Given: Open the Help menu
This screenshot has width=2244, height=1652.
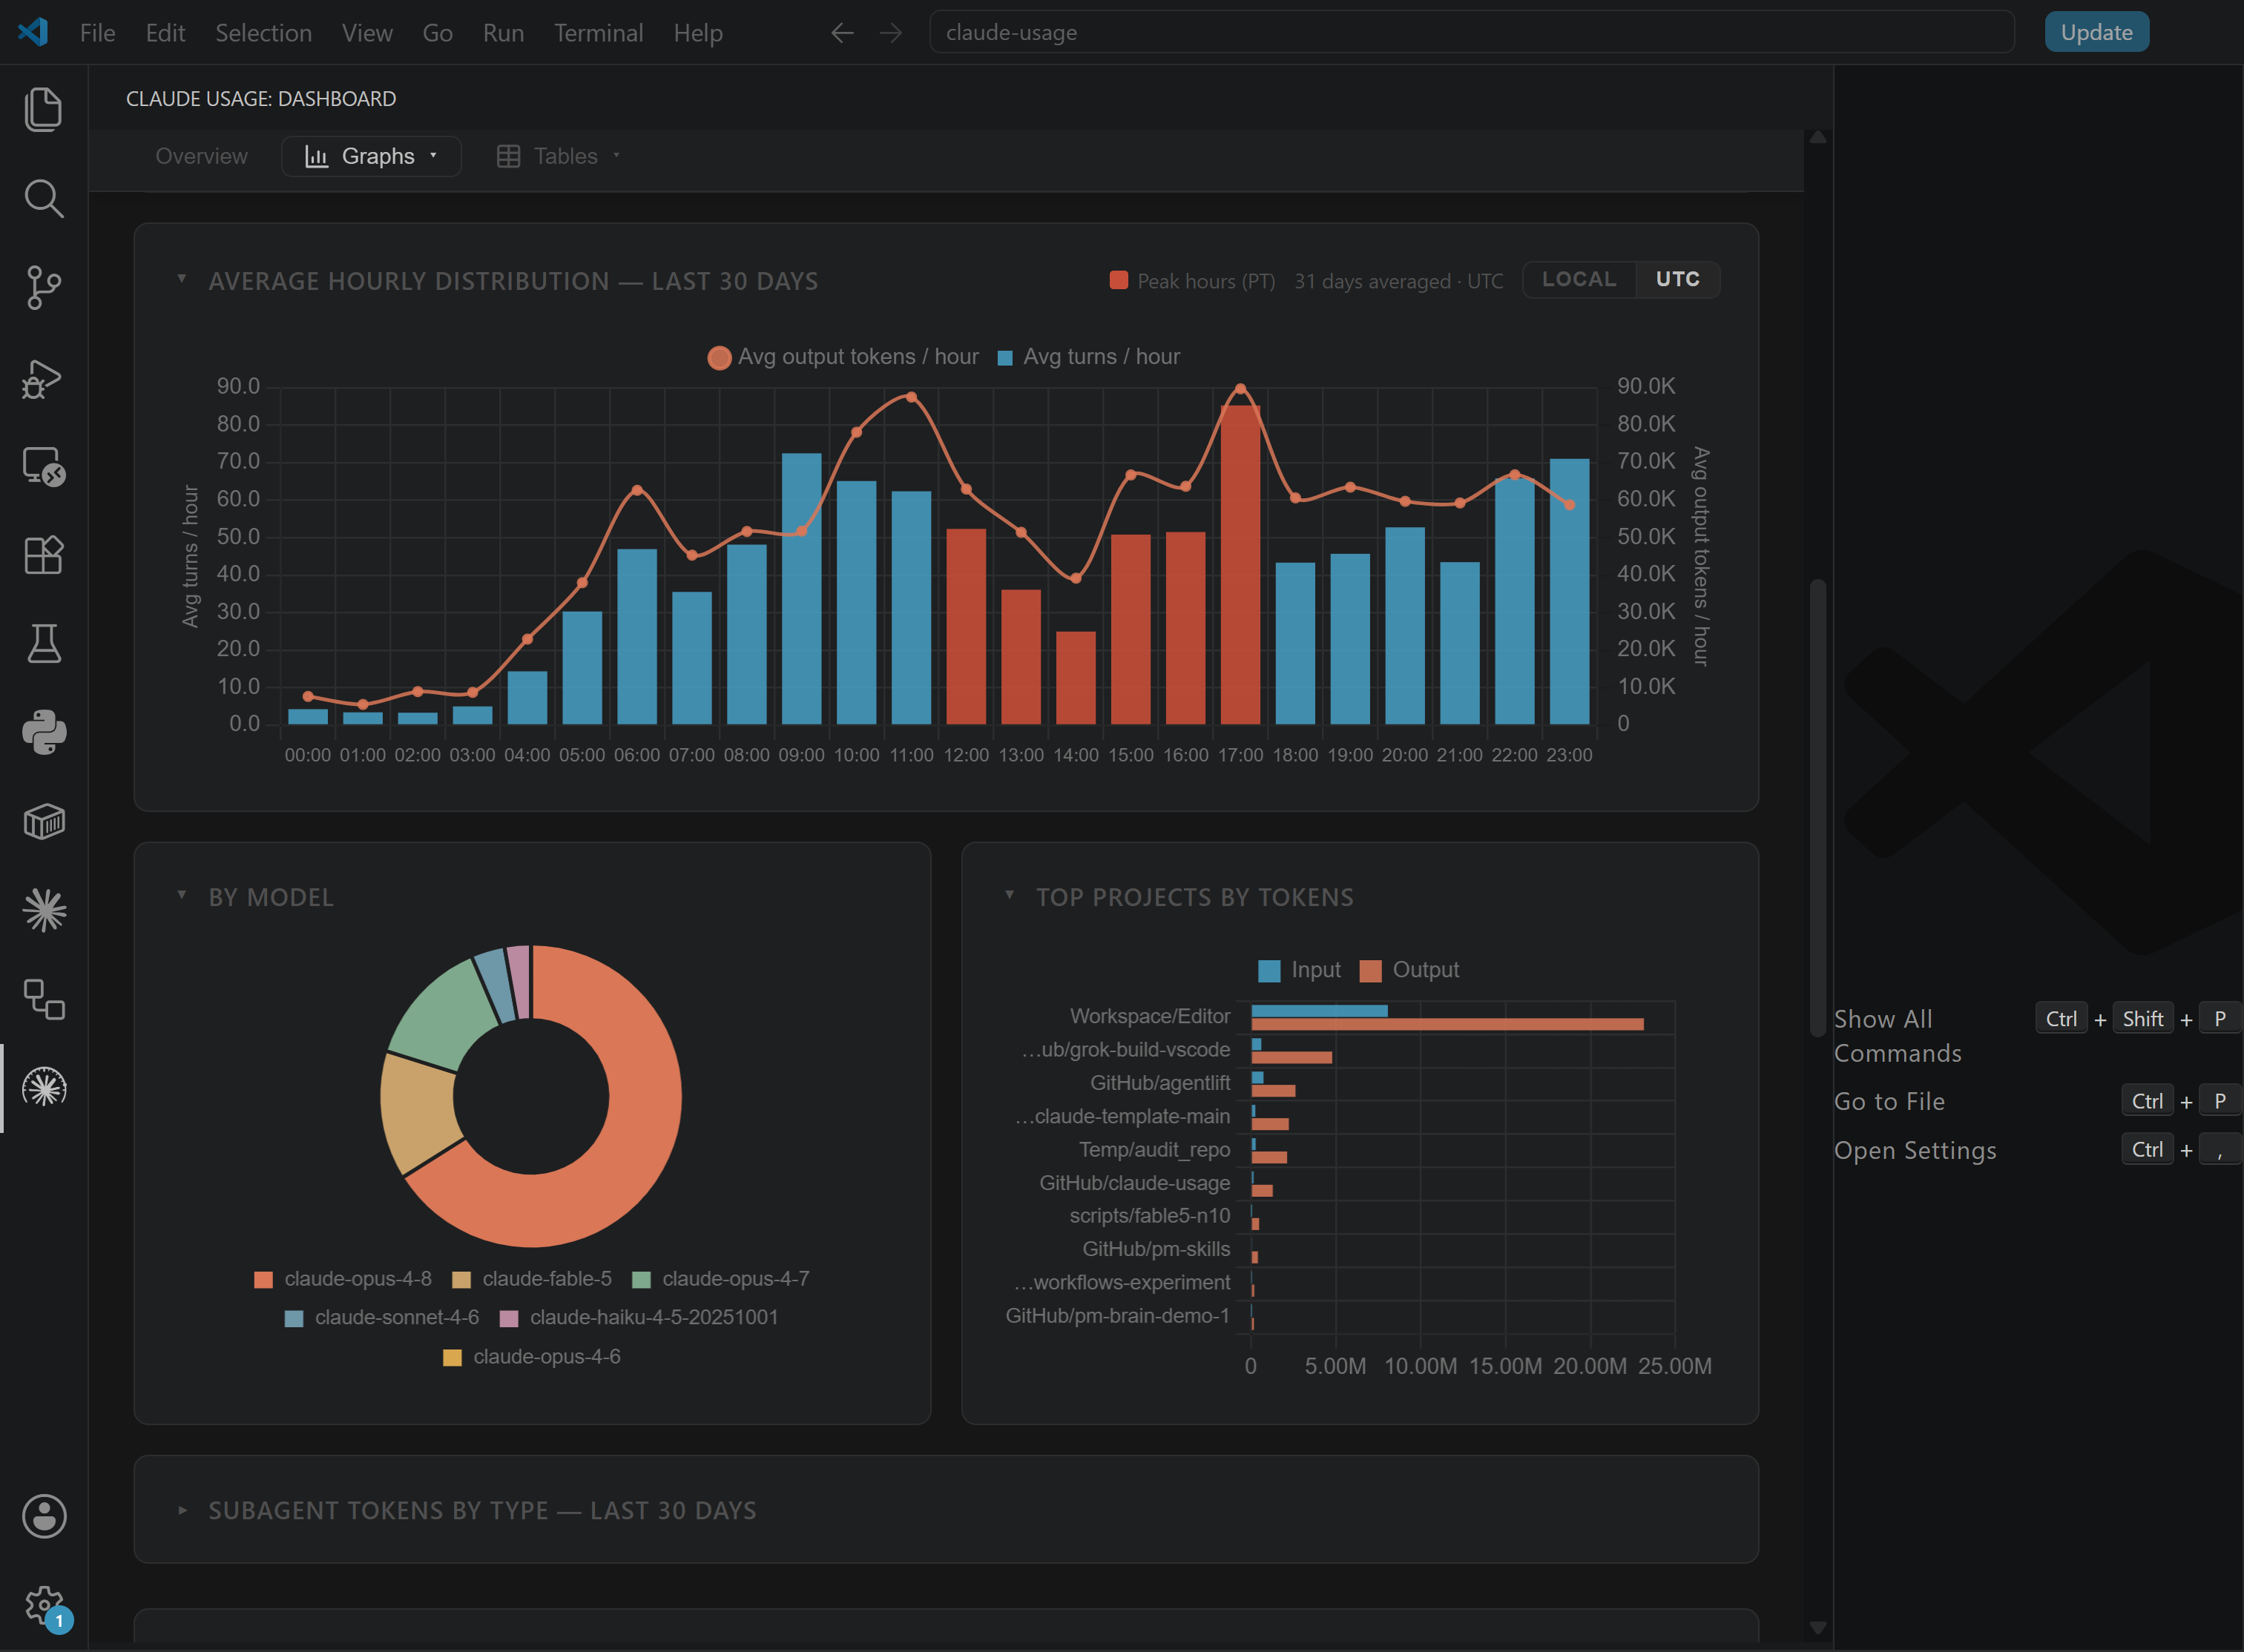Looking at the screenshot, I should click(x=697, y=33).
